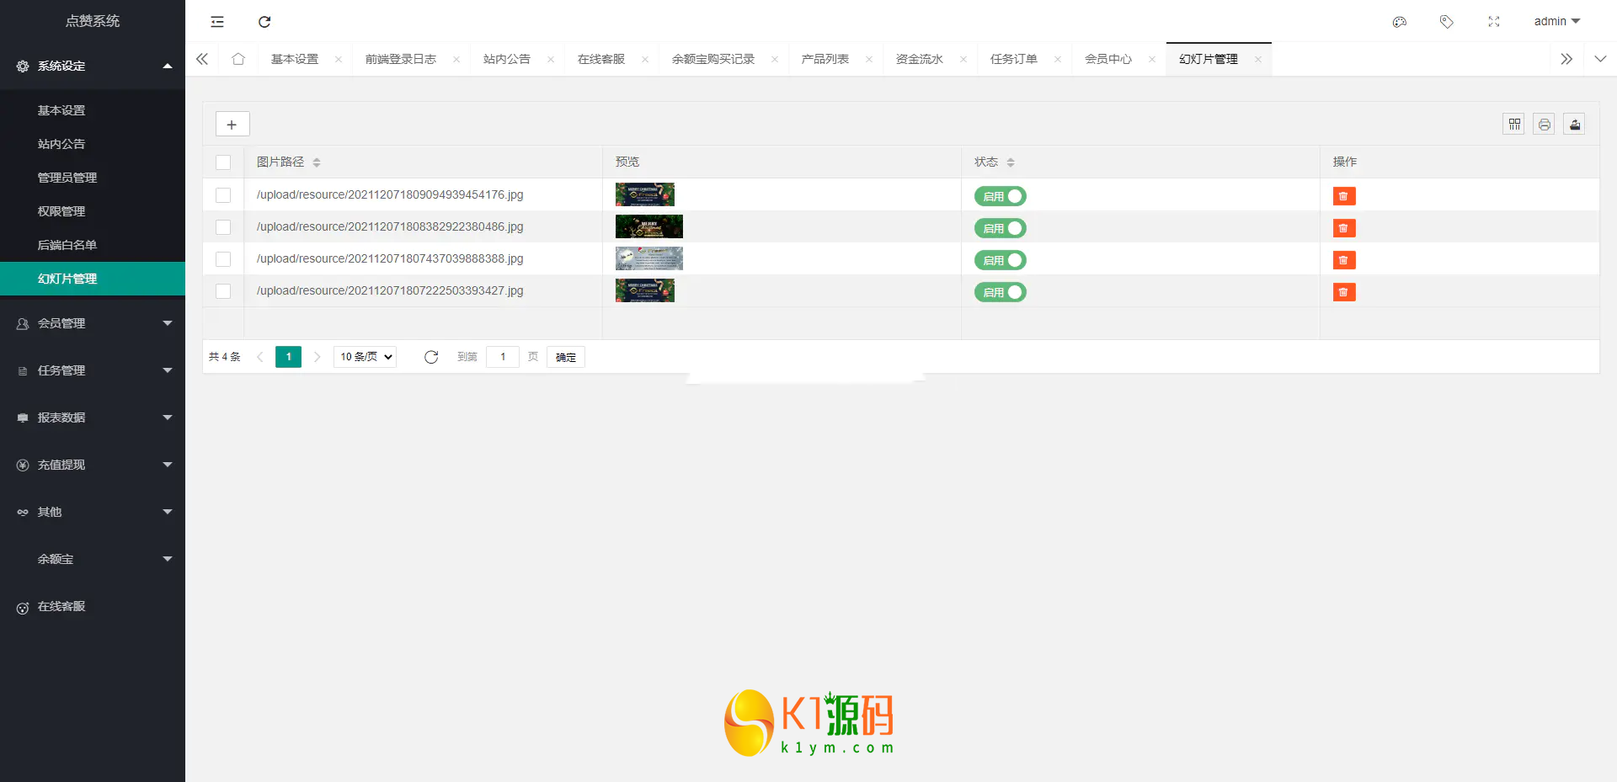Screen dimensions: 1617x782
Task: Close the 基本设置 tab
Action: [339, 59]
